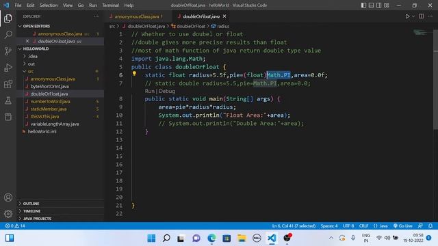
Task: Click the Debug code lens above main
Action: pos(167,91)
